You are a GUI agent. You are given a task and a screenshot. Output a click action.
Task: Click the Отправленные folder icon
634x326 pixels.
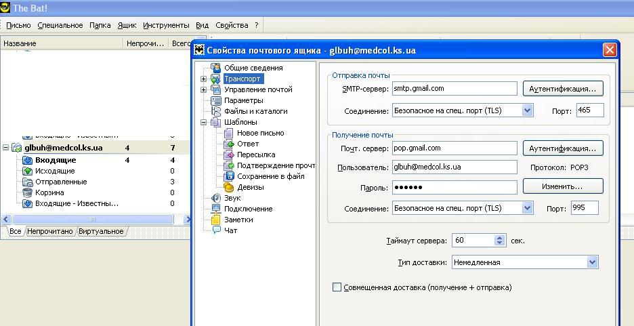click(28, 182)
